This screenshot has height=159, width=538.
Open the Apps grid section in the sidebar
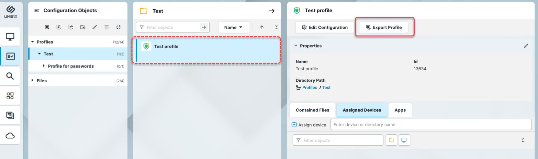[x=10, y=96]
